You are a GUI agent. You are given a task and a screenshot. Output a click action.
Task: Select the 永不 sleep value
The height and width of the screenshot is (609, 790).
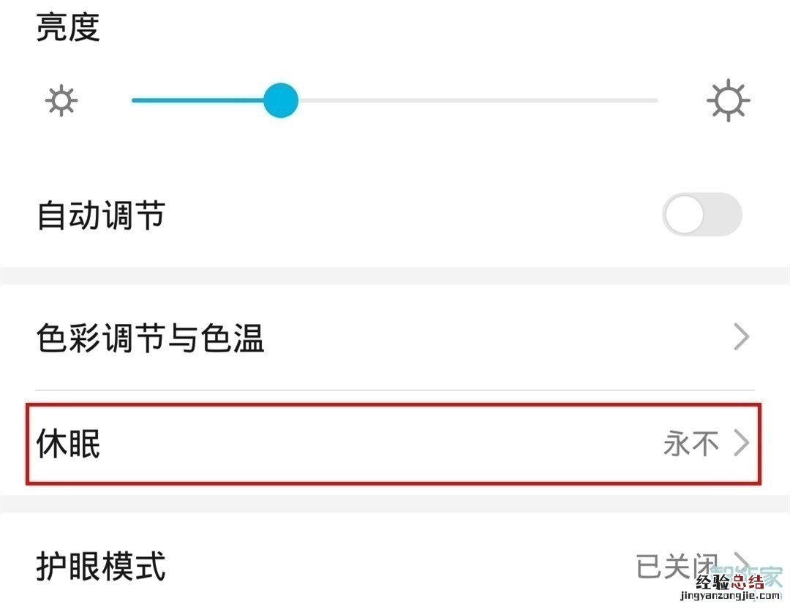(691, 444)
